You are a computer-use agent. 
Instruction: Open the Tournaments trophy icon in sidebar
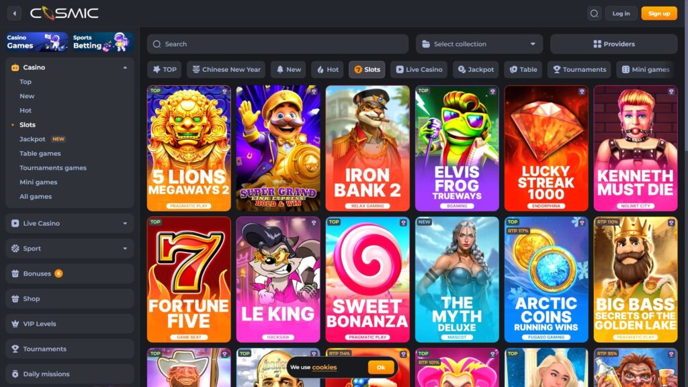pos(15,349)
